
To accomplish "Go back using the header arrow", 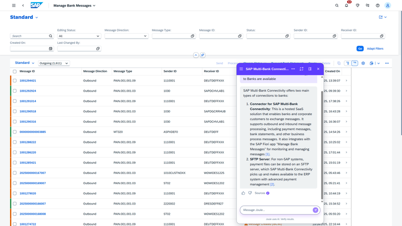I will (23, 5).
